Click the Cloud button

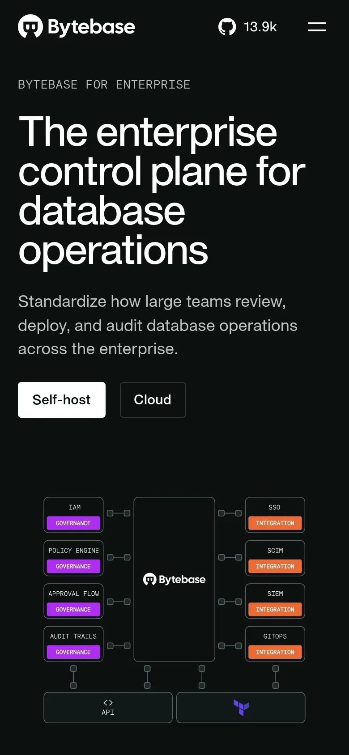pyautogui.click(x=153, y=400)
